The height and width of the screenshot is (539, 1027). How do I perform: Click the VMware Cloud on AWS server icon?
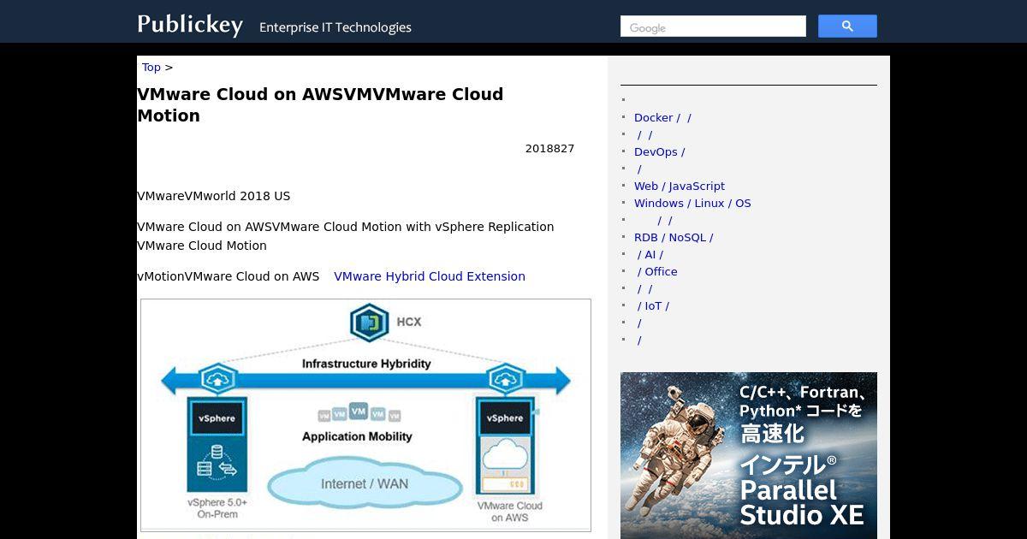click(x=505, y=447)
